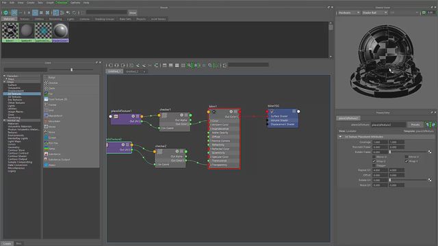Click the Presets button

coord(415,124)
